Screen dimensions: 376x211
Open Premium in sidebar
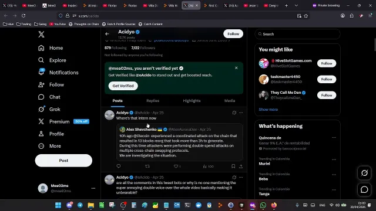[63, 121]
